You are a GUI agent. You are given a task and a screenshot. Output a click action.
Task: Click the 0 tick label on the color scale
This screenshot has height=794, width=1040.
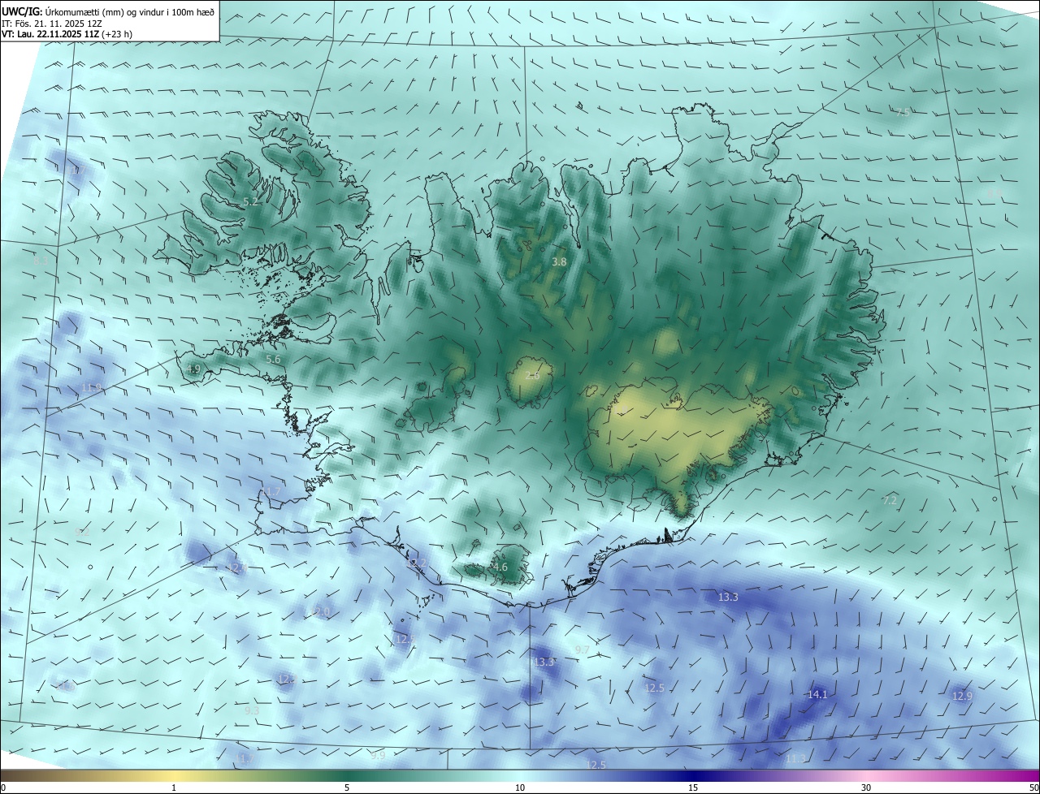pyautogui.click(x=3, y=788)
